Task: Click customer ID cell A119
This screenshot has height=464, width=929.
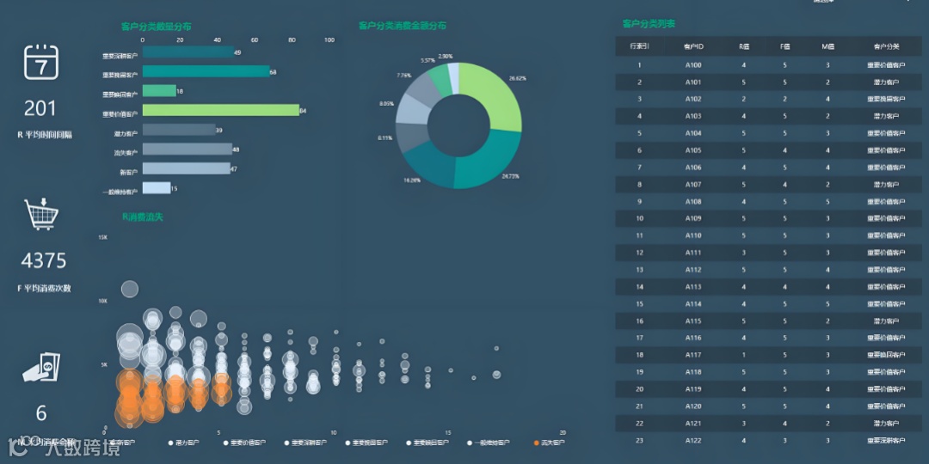Action: pos(693,389)
